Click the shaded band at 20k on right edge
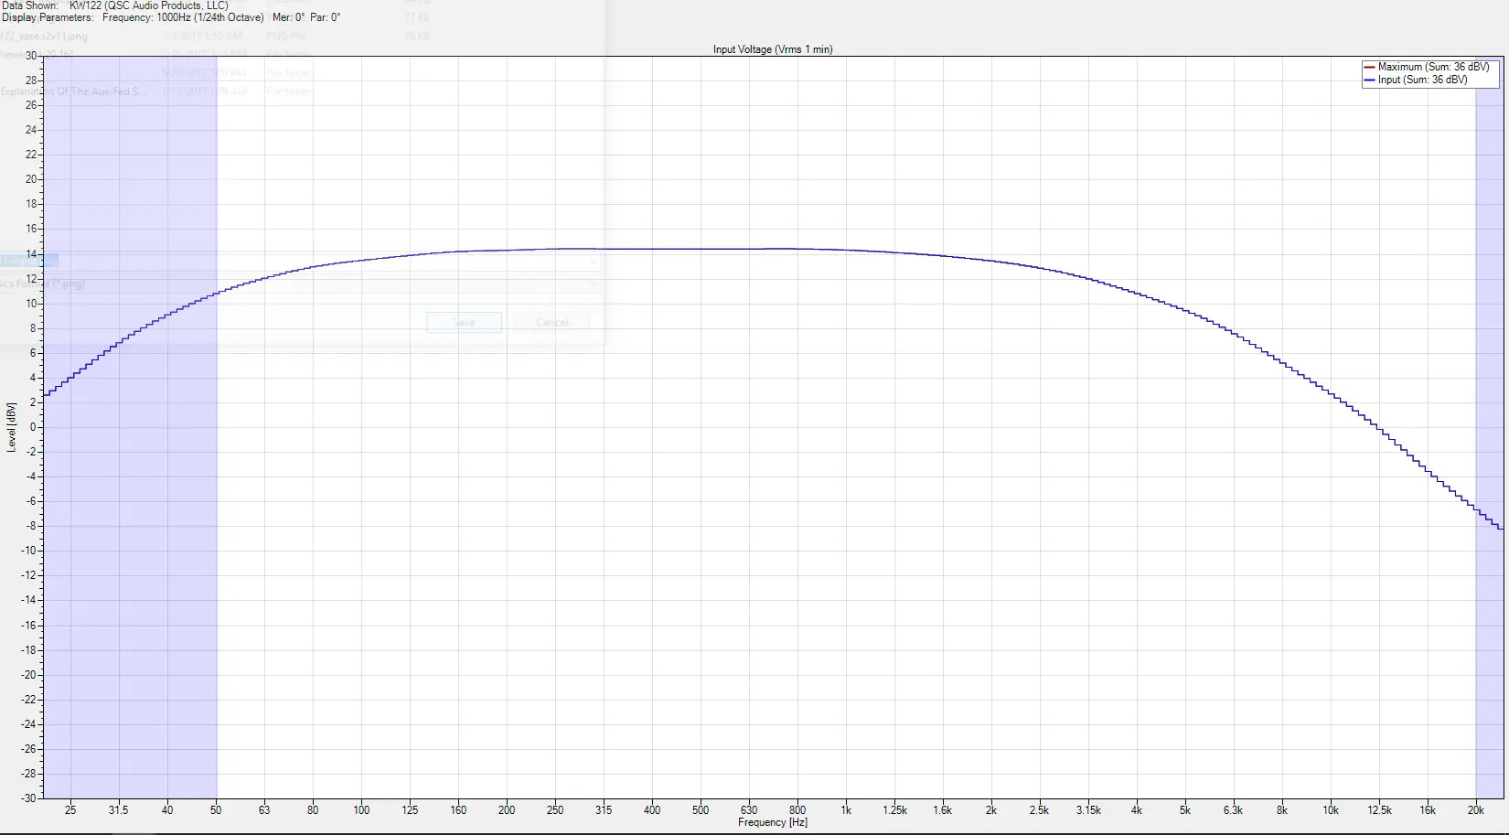The height and width of the screenshot is (835, 1509). click(1489, 427)
